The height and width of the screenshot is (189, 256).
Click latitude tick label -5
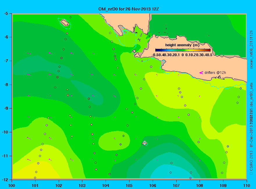6,13
